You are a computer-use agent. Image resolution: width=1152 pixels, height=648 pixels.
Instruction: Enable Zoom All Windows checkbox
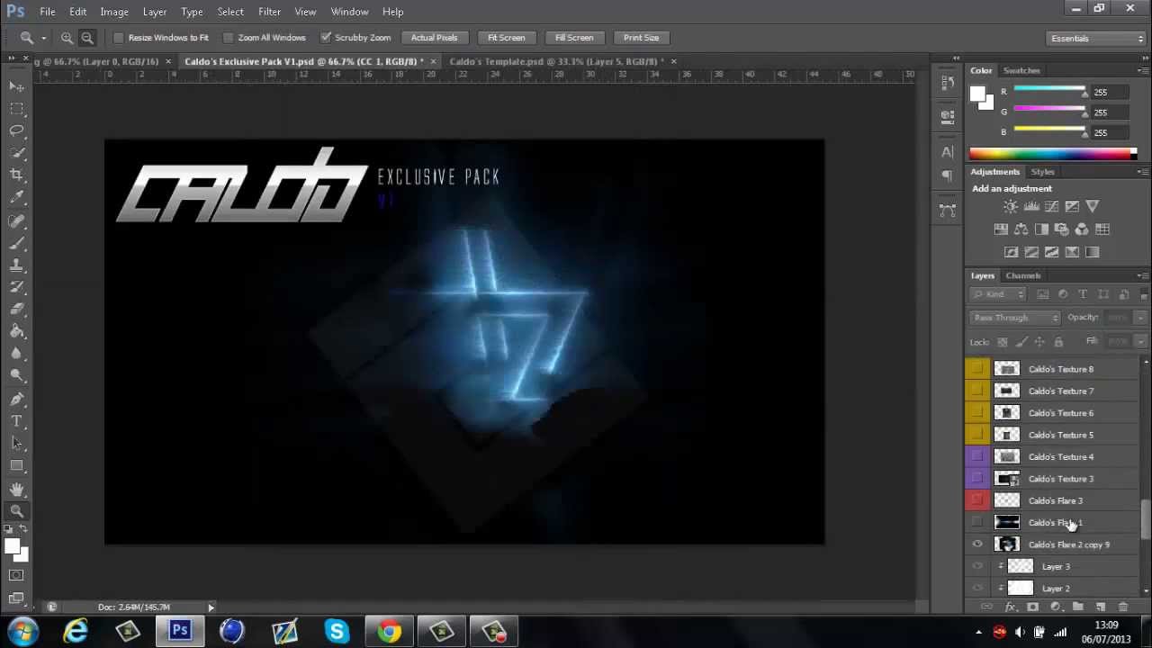click(228, 38)
